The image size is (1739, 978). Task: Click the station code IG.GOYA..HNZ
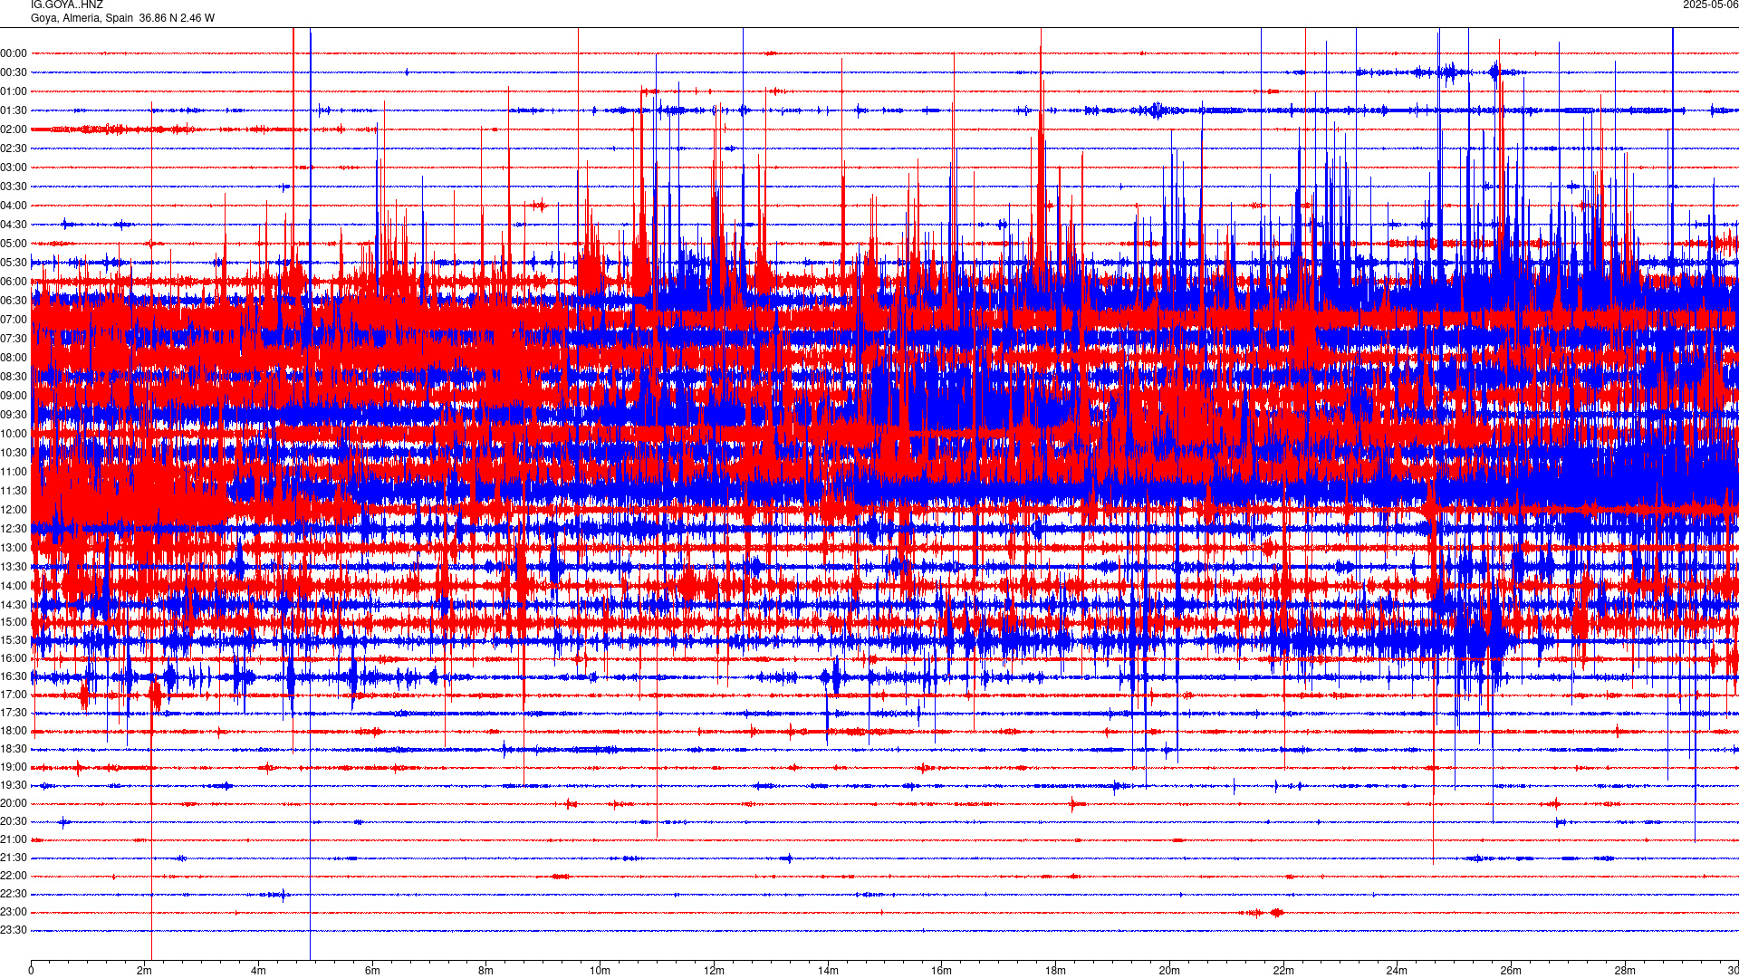[x=67, y=5]
